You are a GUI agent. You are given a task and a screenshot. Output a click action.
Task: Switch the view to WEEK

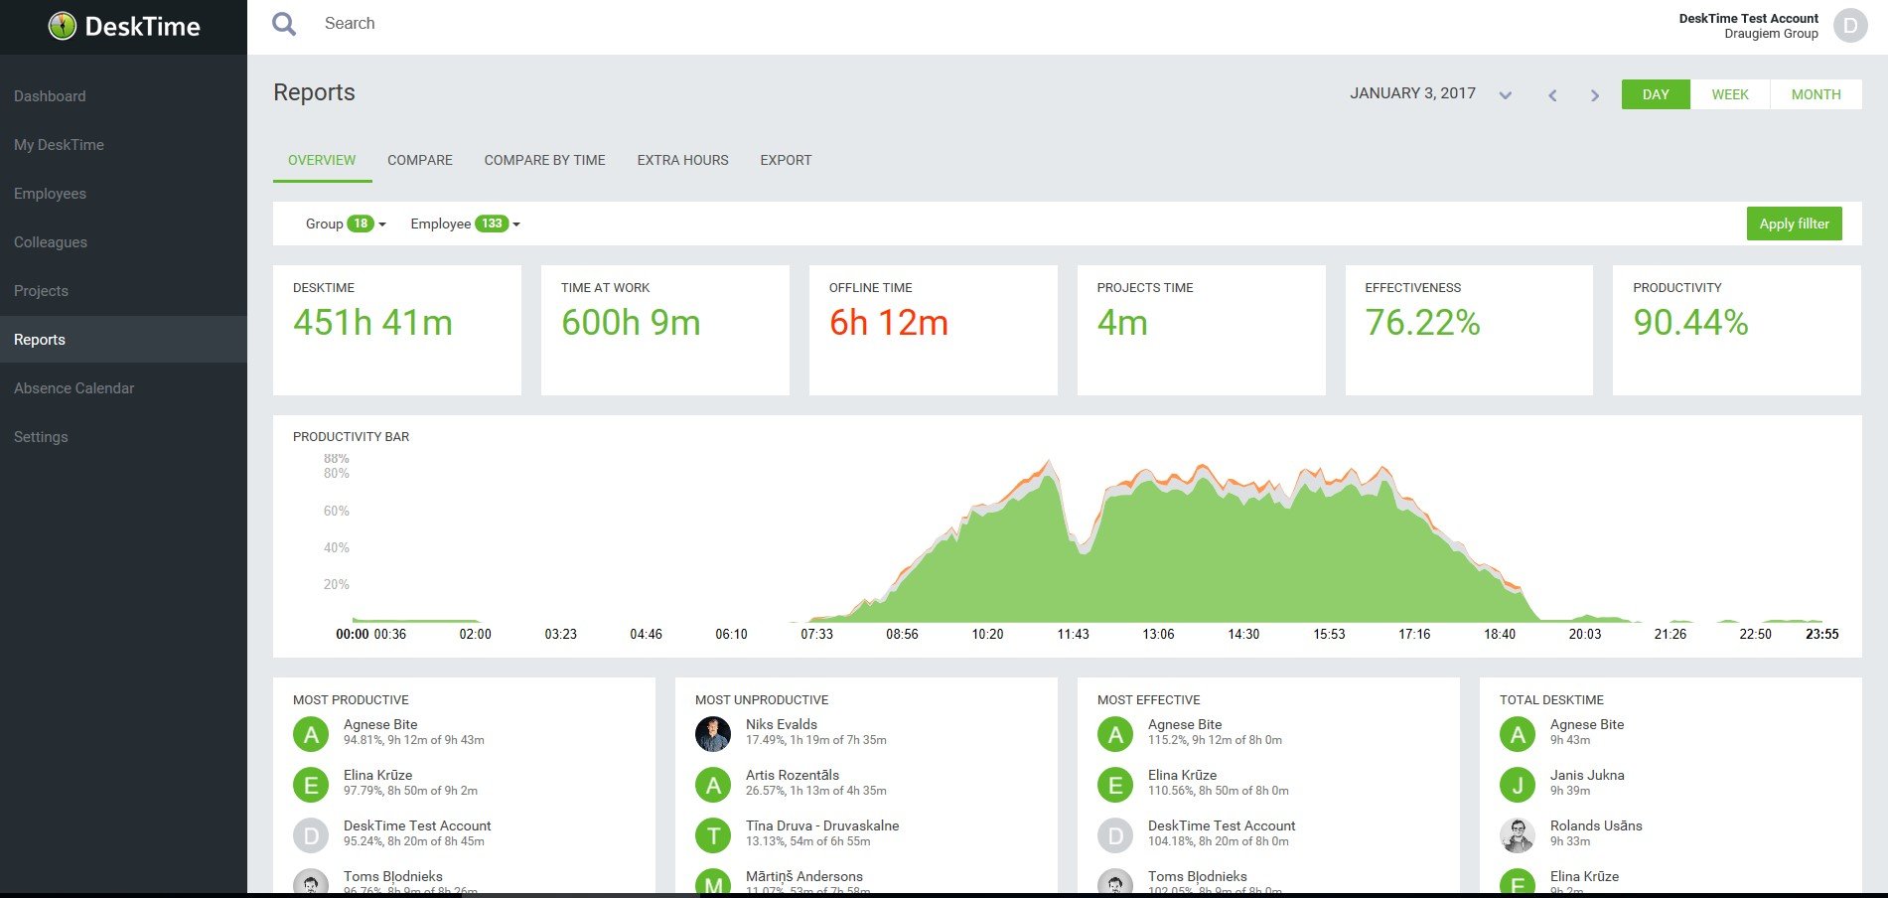click(x=1729, y=94)
